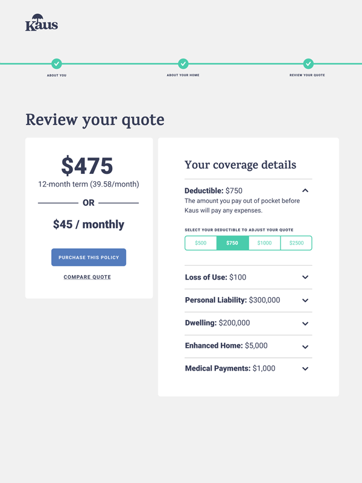The image size is (362, 483).
Task: Expand the Dwelling coverage chevron
Action: coord(305,324)
